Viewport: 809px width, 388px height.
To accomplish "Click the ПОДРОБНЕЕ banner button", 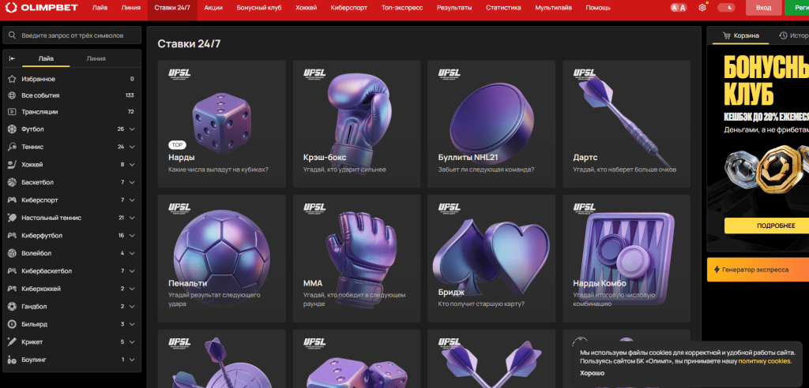I will (x=766, y=226).
